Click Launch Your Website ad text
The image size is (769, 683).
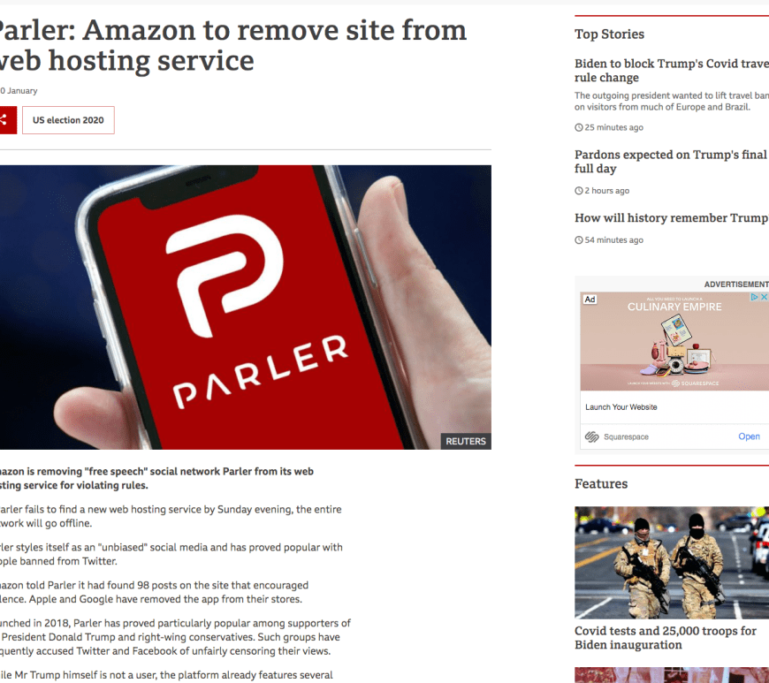[x=621, y=407]
